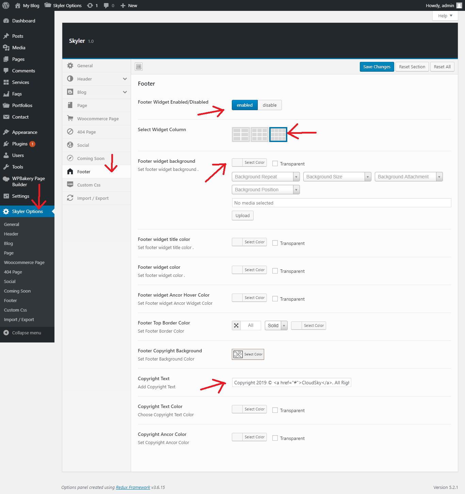The image size is (465, 494).
Task: Open Skyler Options in the admin sidebar
Action: (27, 211)
